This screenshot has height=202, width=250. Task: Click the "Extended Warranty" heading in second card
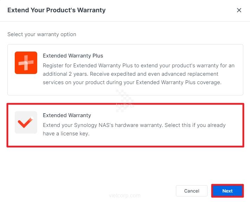67,115
